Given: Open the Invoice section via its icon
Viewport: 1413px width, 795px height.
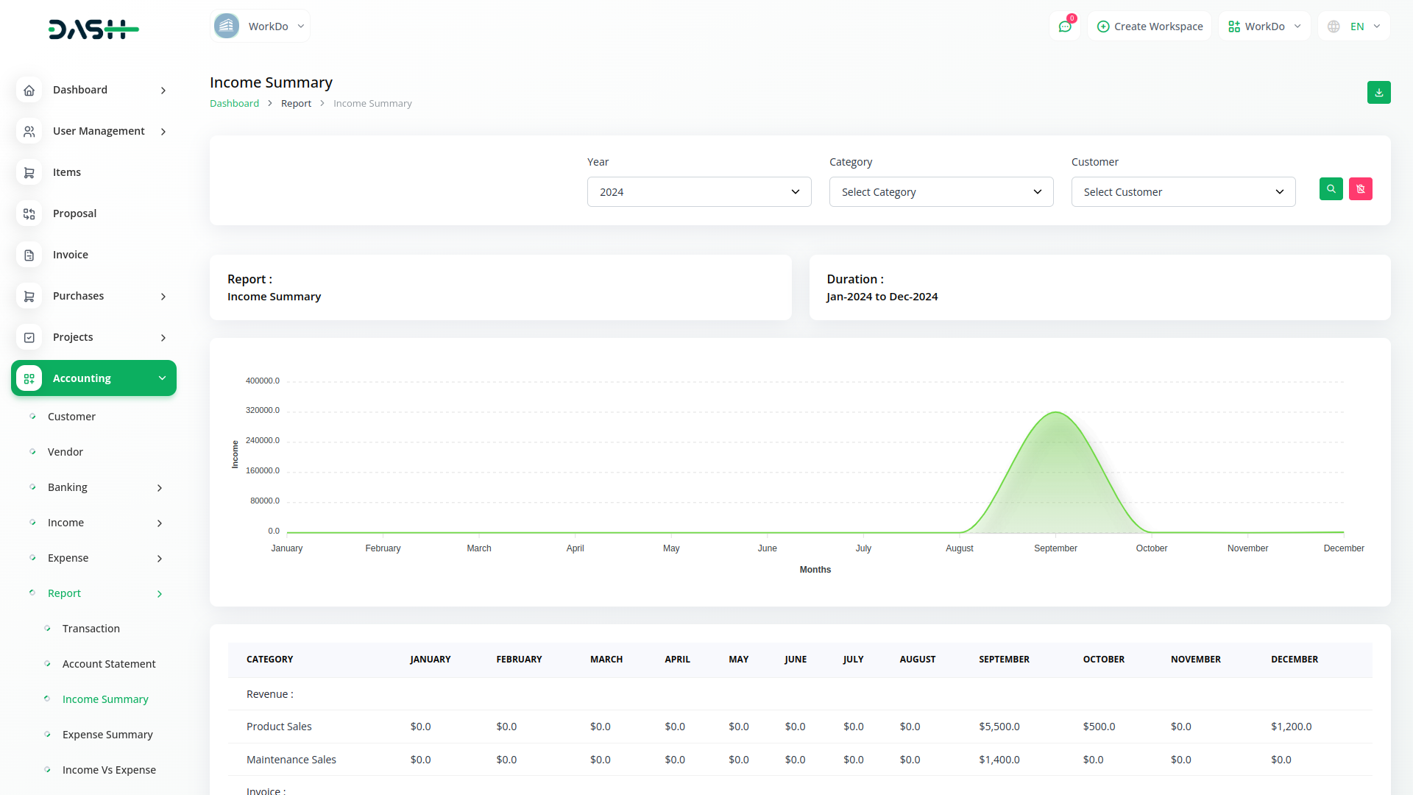Looking at the screenshot, I should [29, 254].
